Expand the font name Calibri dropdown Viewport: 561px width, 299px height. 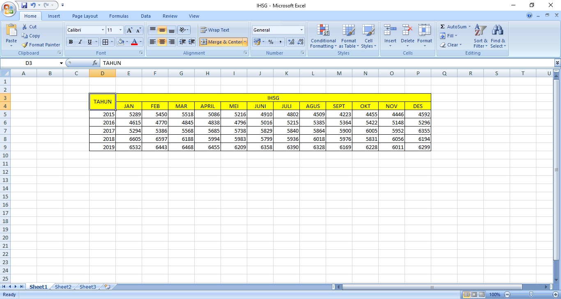[103, 30]
